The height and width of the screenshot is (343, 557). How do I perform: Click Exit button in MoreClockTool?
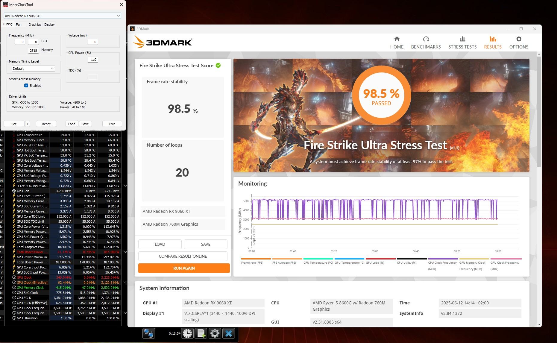point(112,124)
